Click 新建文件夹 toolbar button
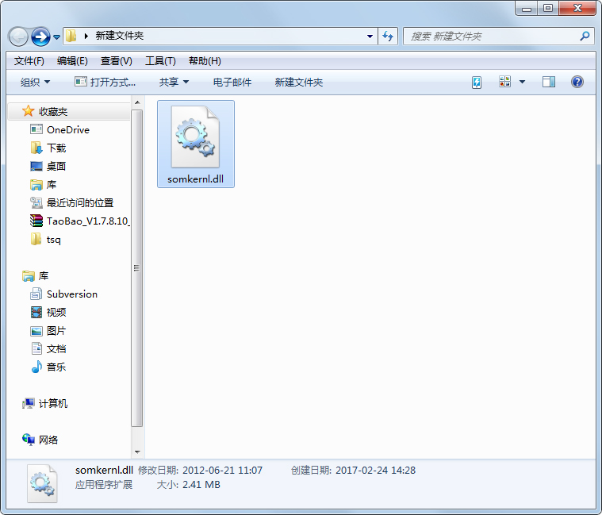This screenshot has width=602, height=515. 299,82
